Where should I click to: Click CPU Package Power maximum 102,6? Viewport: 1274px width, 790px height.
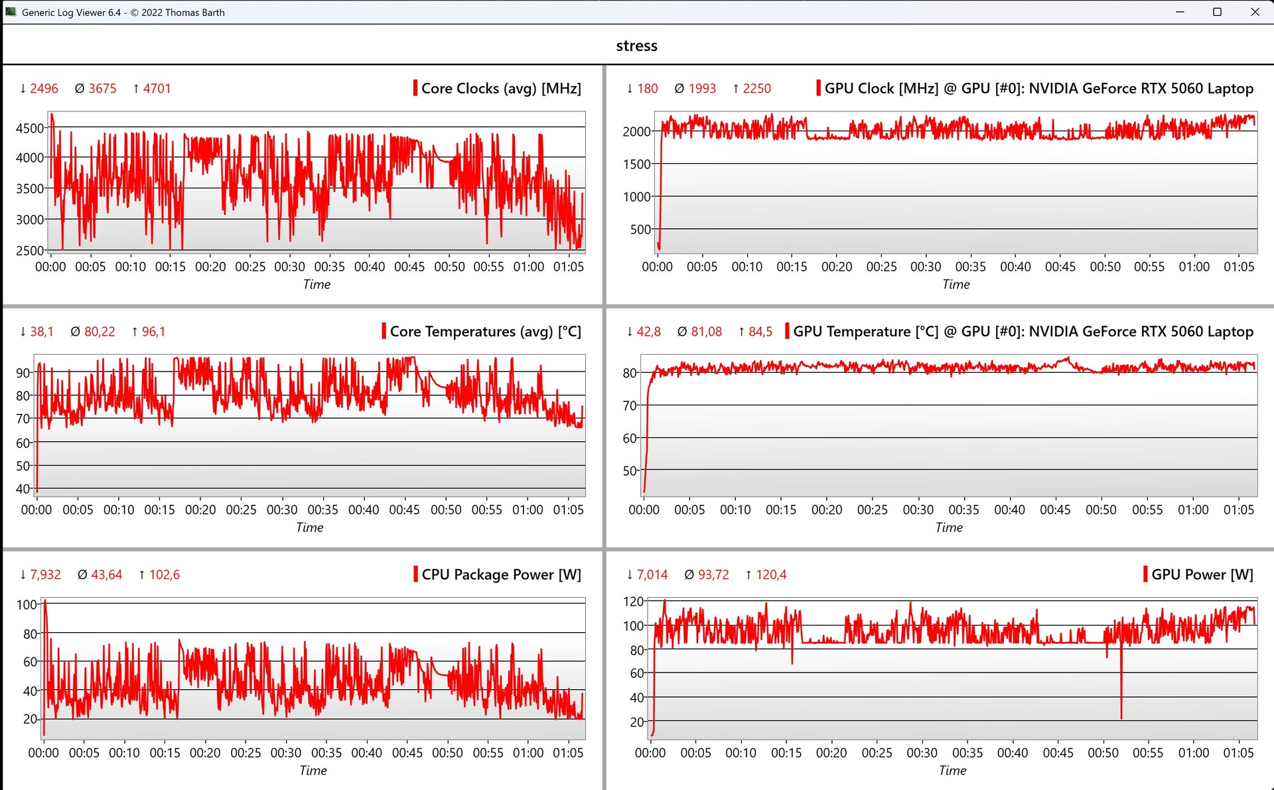(x=164, y=574)
